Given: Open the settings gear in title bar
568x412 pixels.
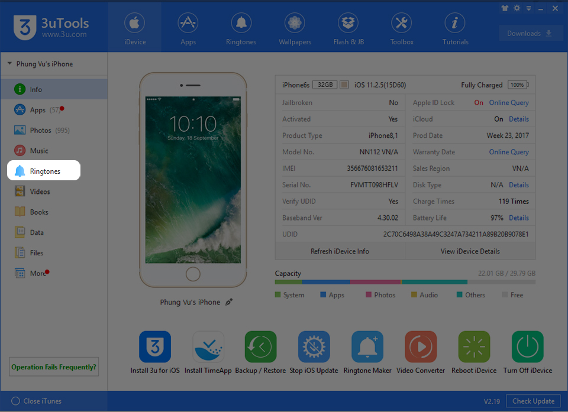Looking at the screenshot, I should pos(517,8).
